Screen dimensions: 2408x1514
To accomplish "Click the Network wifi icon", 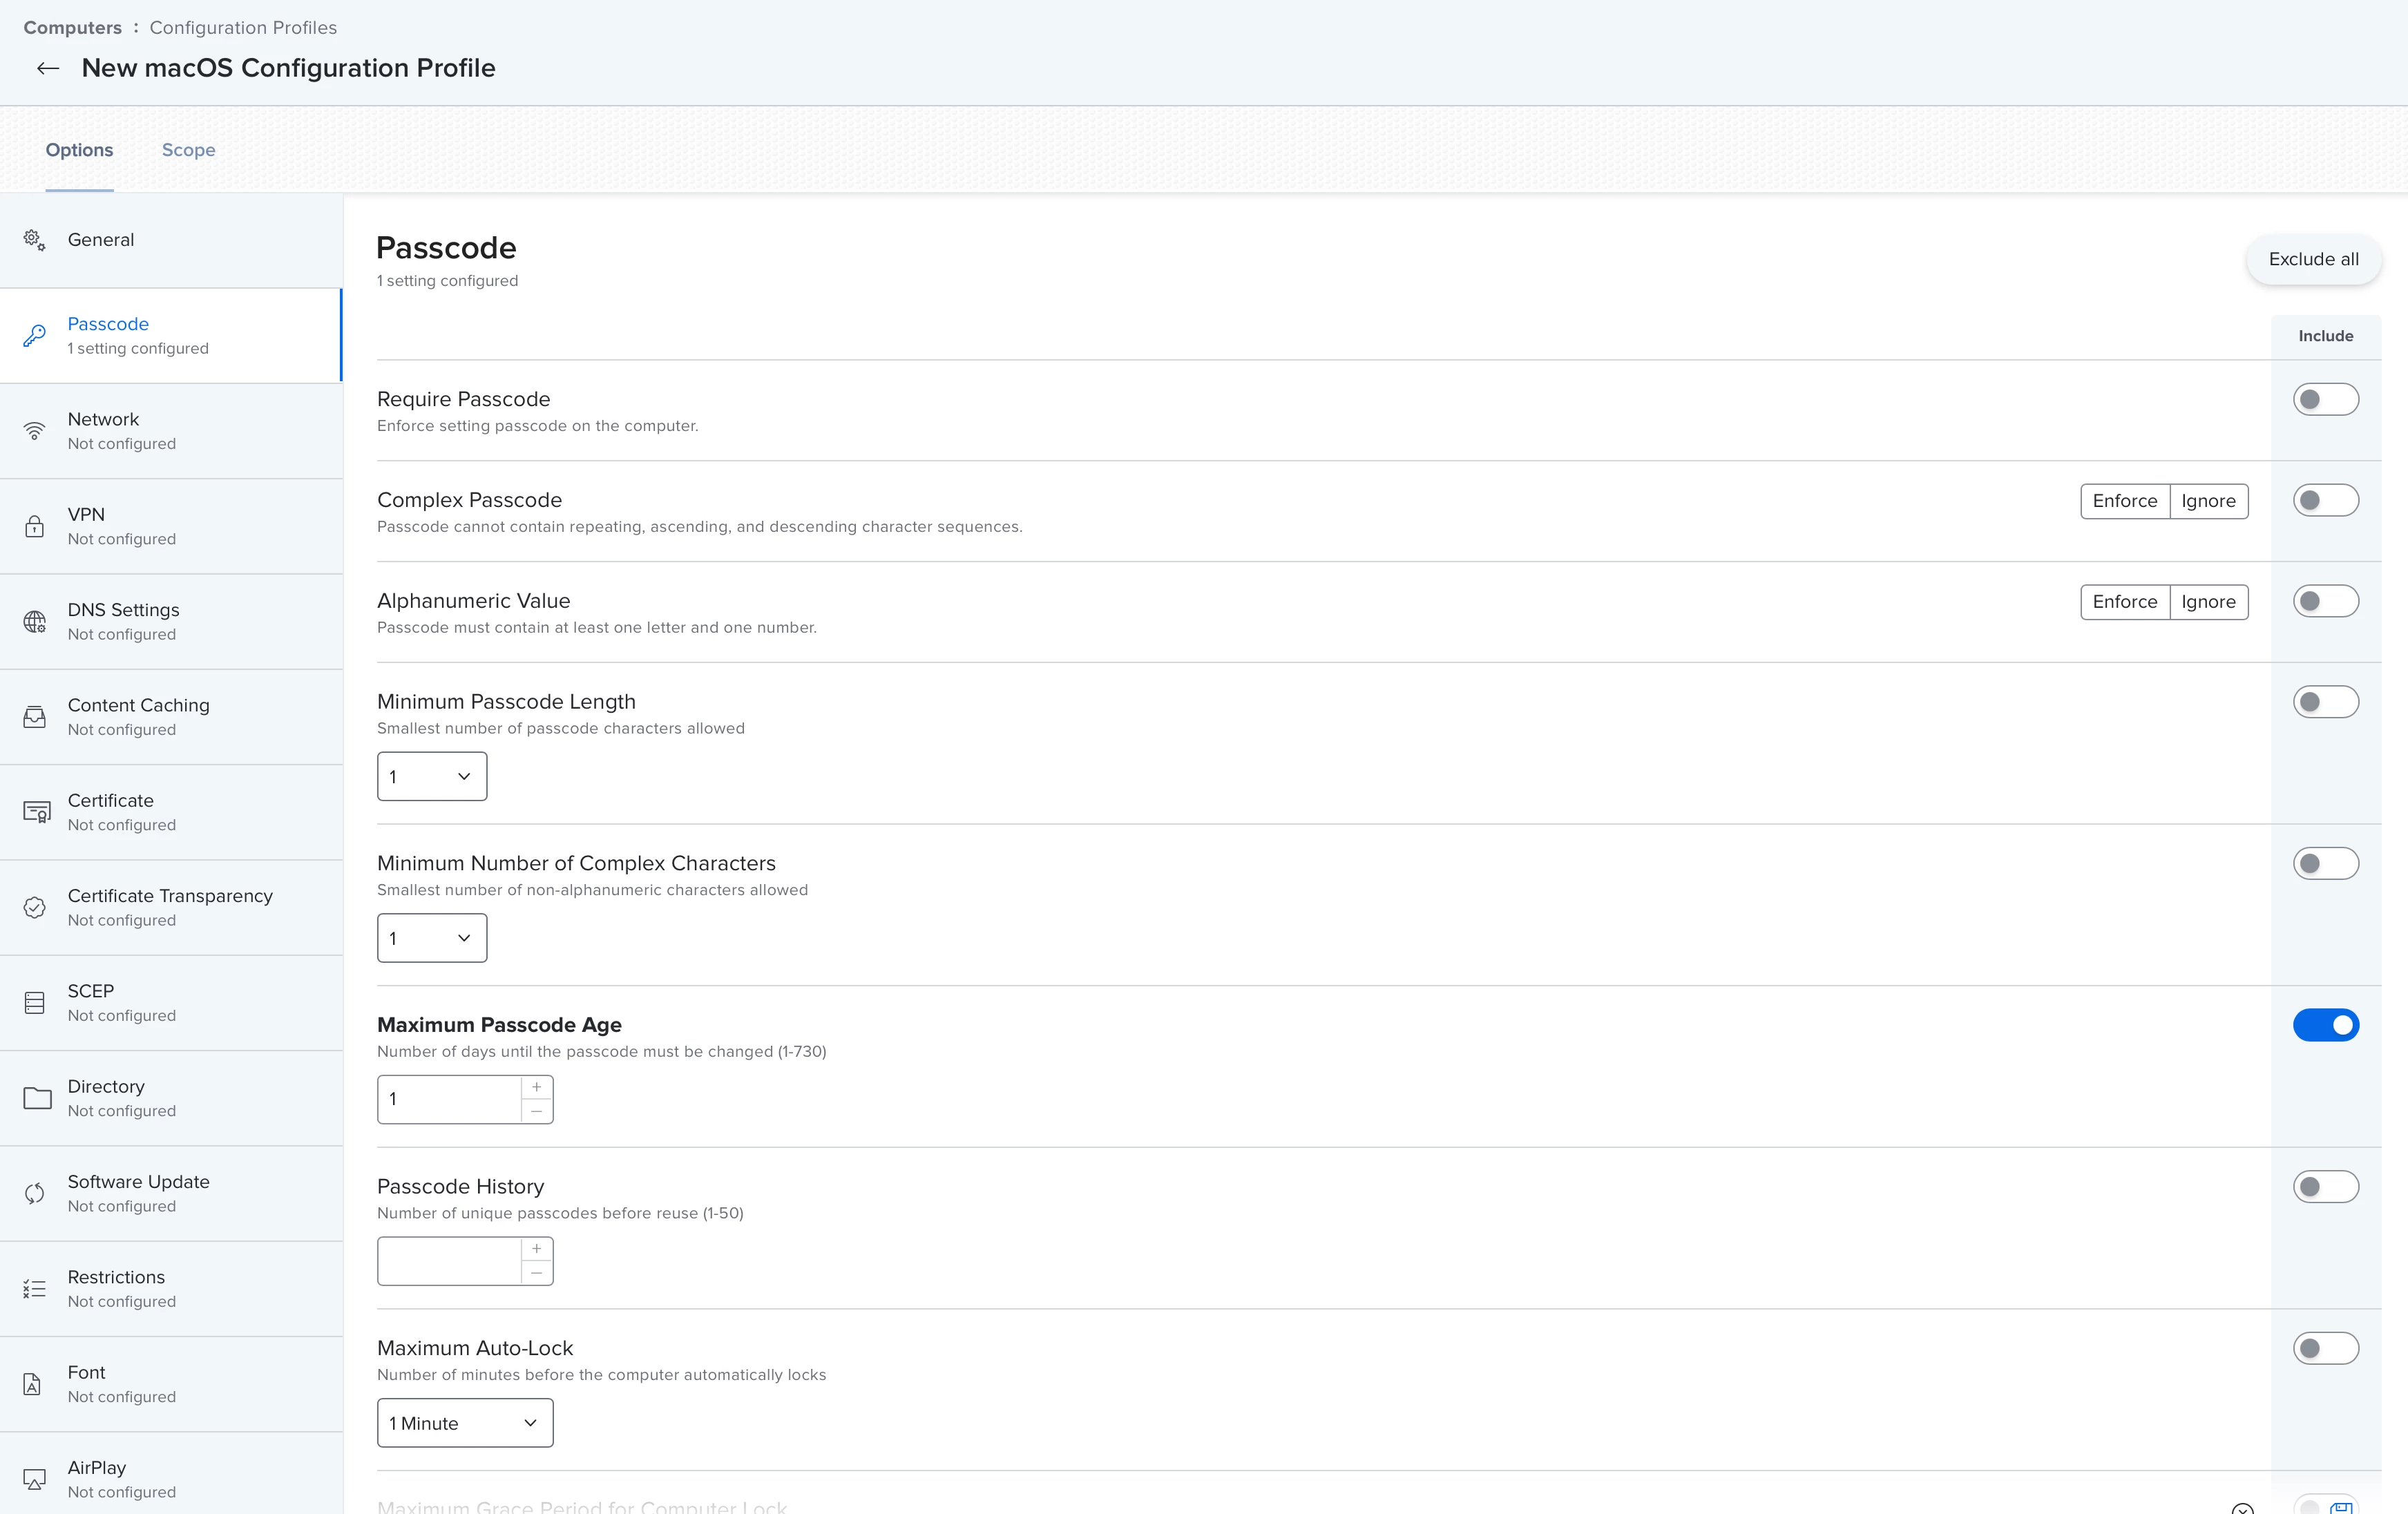I will click(34, 431).
